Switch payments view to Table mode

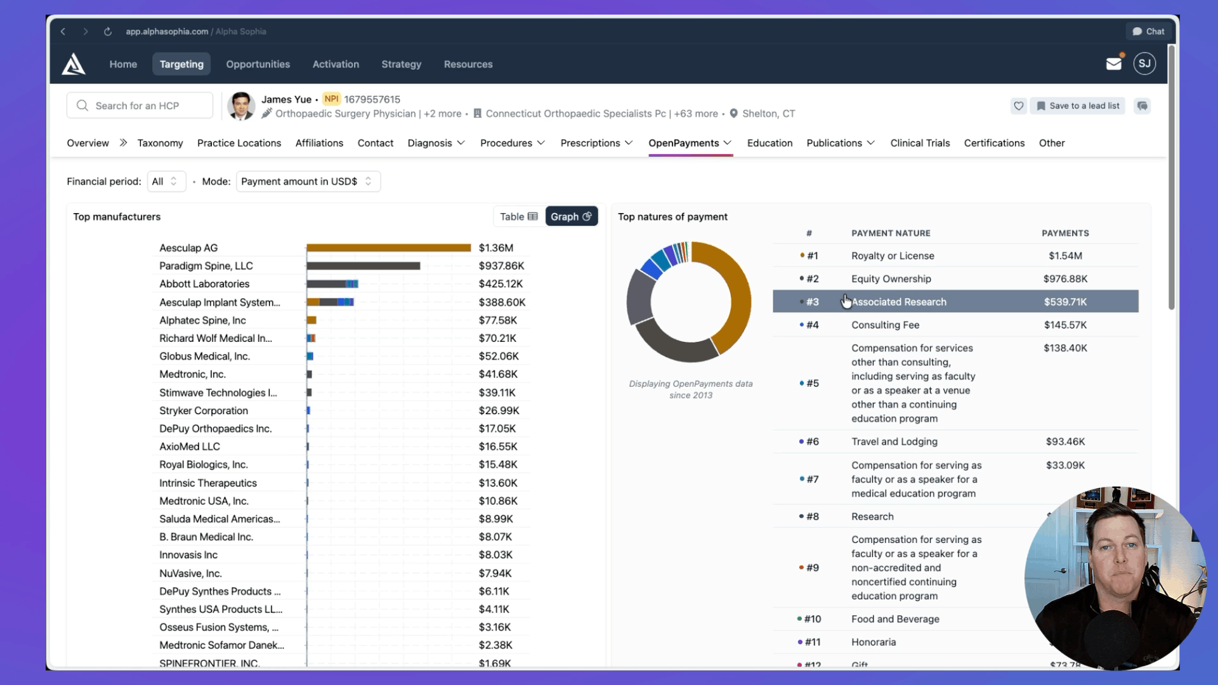(x=518, y=216)
